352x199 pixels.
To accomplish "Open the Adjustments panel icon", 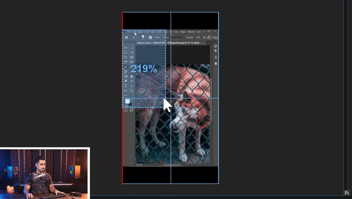I will pyautogui.click(x=216, y=57).
